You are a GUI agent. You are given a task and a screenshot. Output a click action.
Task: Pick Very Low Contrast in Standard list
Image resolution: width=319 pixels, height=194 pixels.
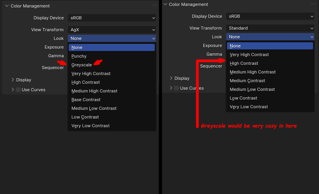tap(270, 107)
